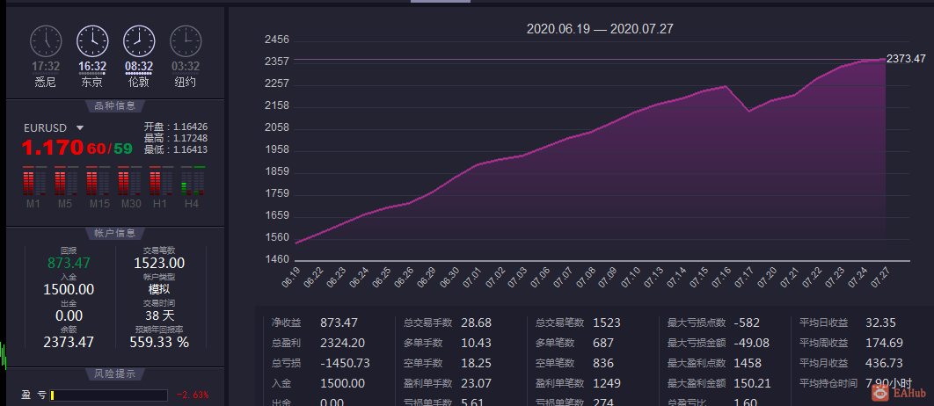Screen dimensions: 934x406
Task: Click the 帐户信息 panel header
Action: click(115, 233)
